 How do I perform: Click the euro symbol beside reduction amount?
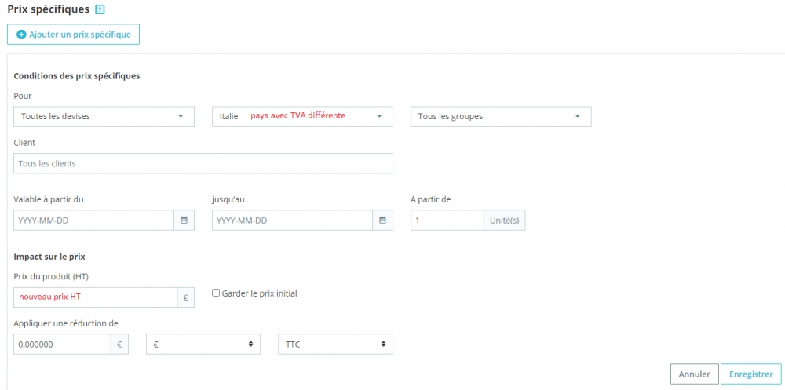click(120, 344)
